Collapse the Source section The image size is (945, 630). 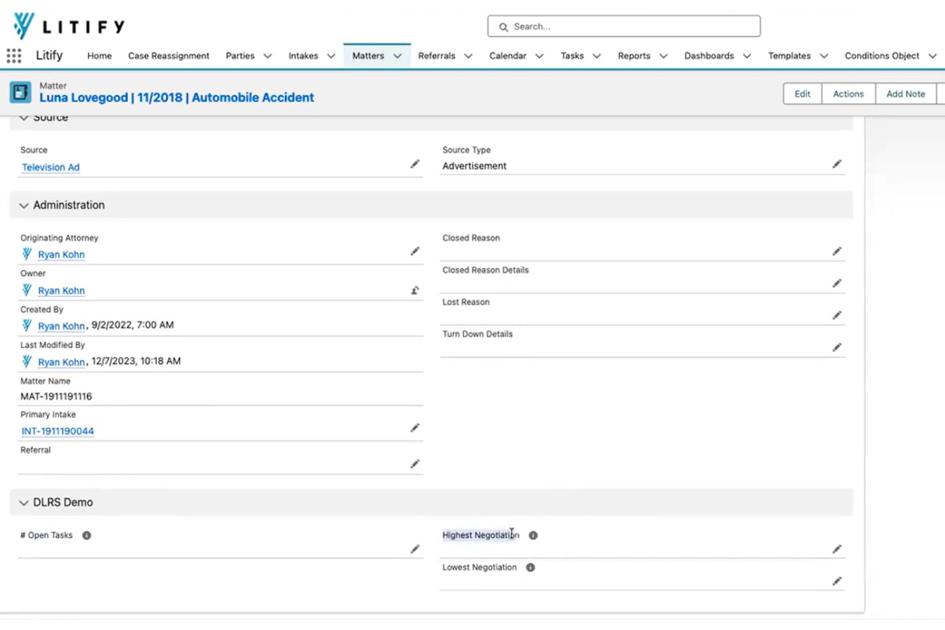click(24, 117)
